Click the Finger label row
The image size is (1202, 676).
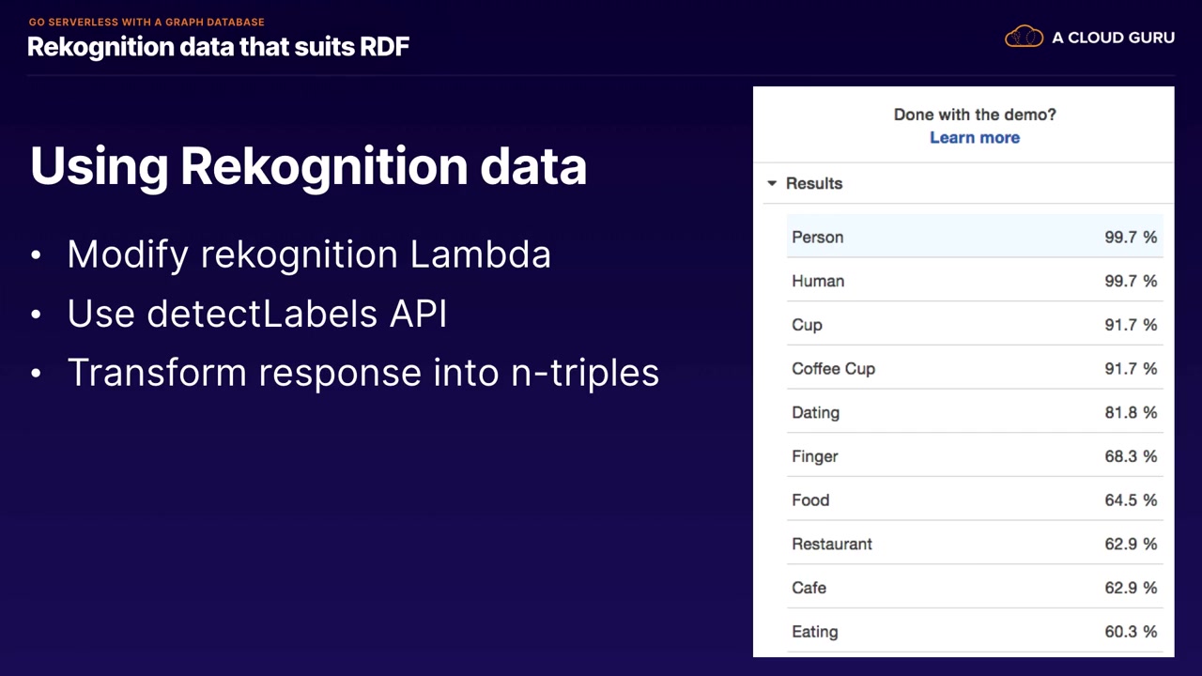pyautogui.click(x=974, y=456)
